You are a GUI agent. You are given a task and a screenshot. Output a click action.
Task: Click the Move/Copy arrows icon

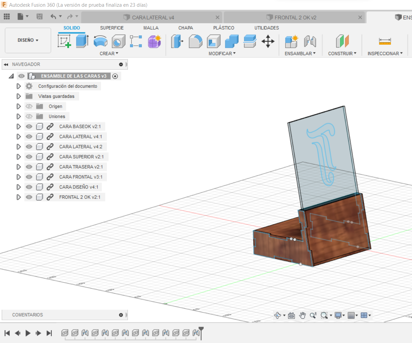(268, 41)
